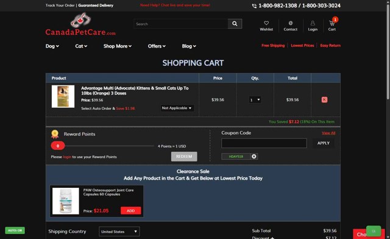This screenshot has width=390, height=239.
Task: Remove the HDAYS18 coupon code
Action: tap(254, 156)
